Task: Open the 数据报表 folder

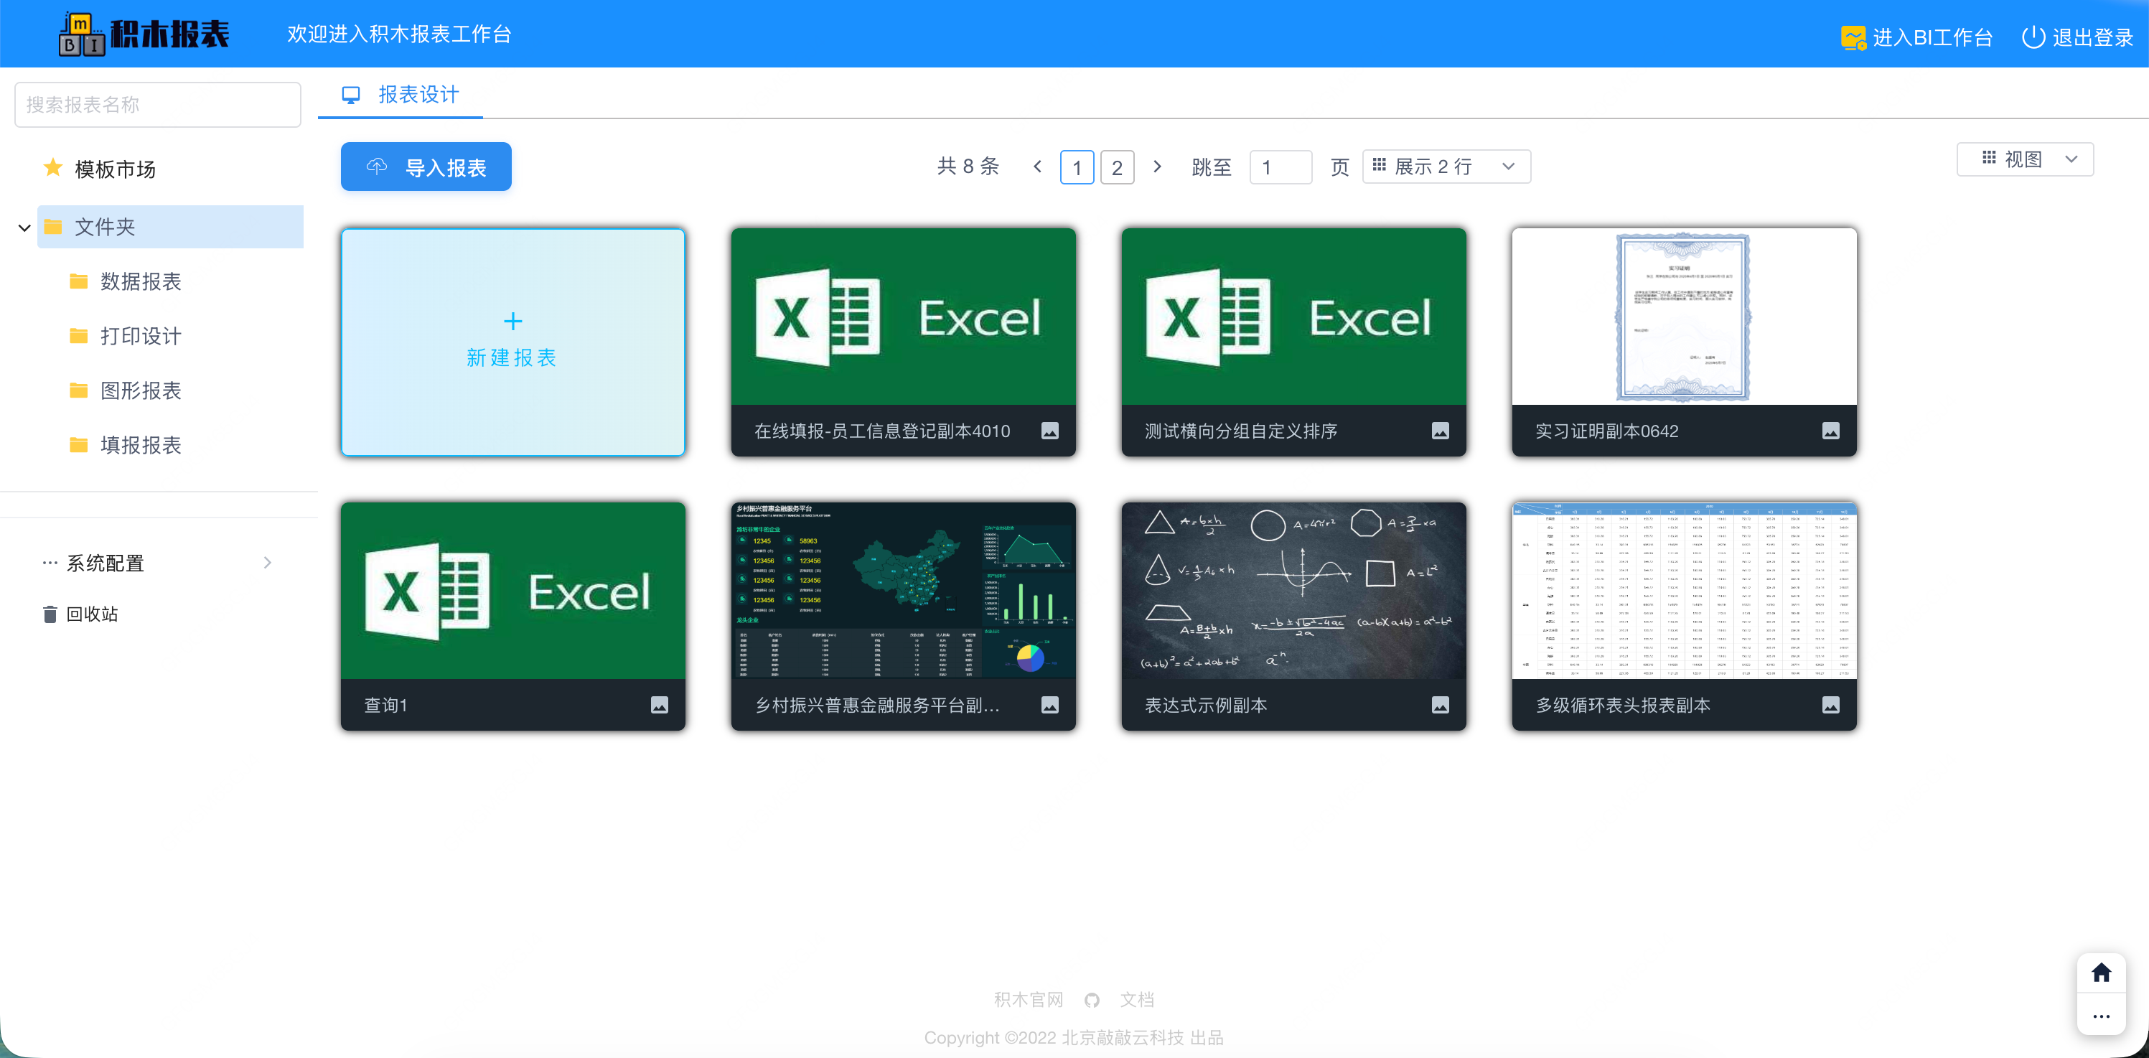Action: tap(141, 281)
